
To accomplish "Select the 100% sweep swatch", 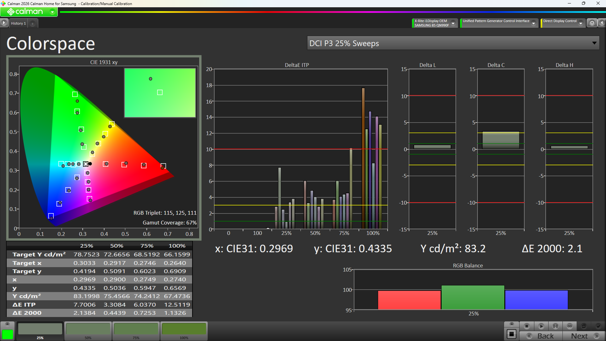I will (x=184, y=331).
